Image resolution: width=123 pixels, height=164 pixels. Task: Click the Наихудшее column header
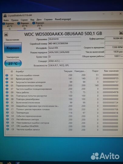pos(80,71)
